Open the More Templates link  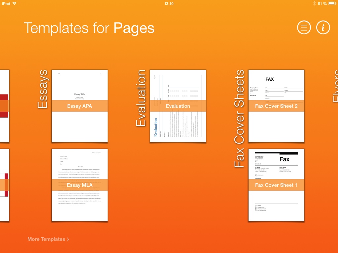coord(46,239)
